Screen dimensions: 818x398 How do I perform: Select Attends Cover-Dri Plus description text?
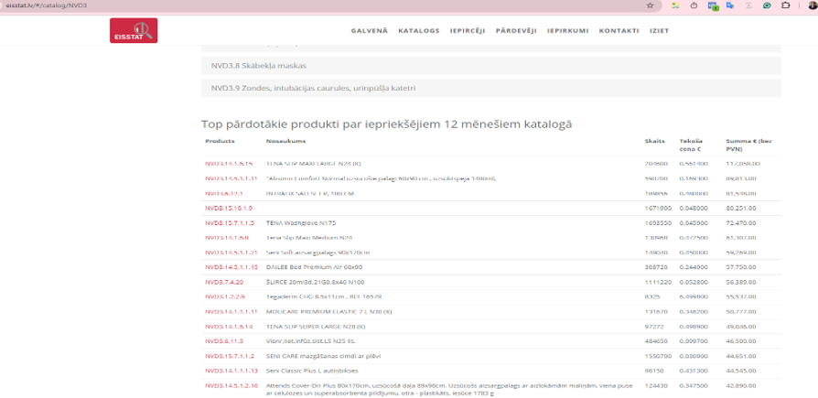click(x=449, y=390)
